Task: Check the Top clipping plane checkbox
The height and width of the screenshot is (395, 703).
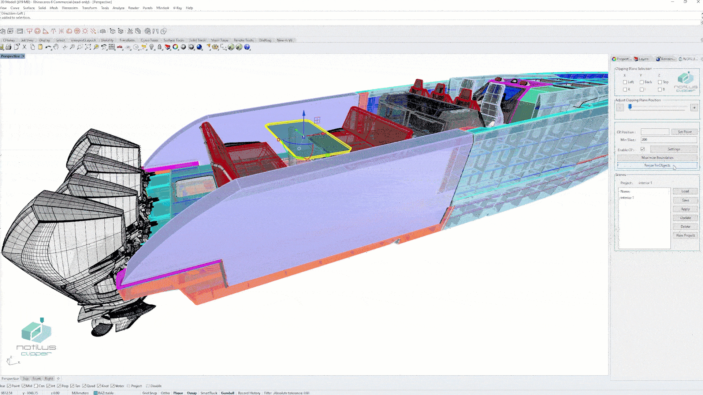Action: click(x=660, y=82)
